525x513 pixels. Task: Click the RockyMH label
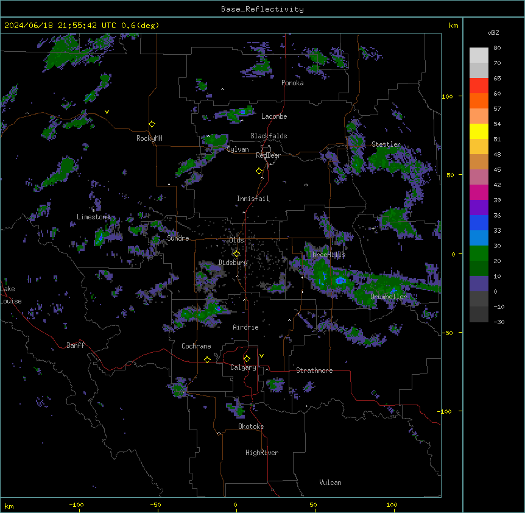(149, 138)
